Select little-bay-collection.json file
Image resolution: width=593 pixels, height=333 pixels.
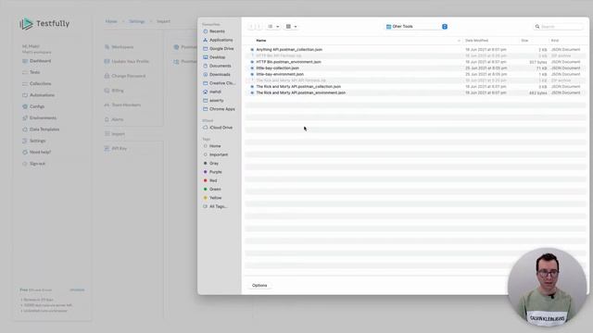tap(278, 68)
